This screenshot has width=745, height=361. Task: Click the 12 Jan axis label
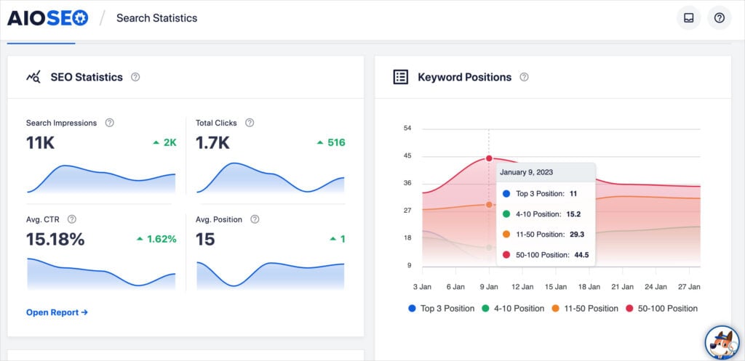(x=522, y=287)
